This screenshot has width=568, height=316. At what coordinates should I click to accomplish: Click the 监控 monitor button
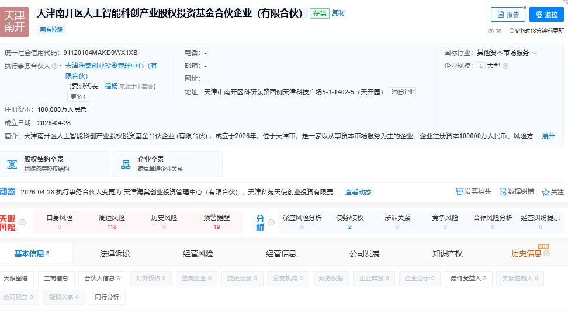546,15
